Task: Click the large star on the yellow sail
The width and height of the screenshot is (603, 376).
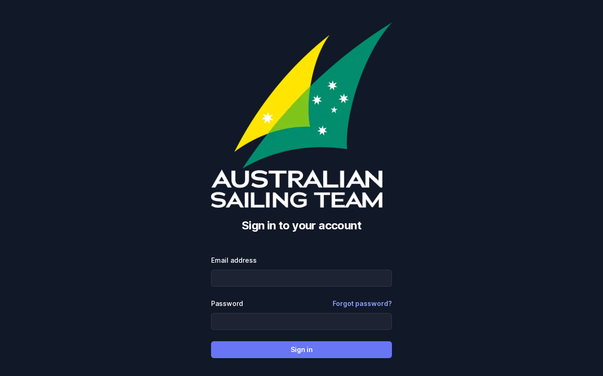Action: pyautogui.click(x=268, y=118)
